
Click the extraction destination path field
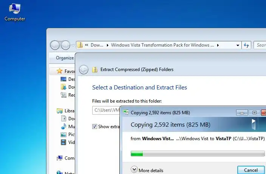106,110
